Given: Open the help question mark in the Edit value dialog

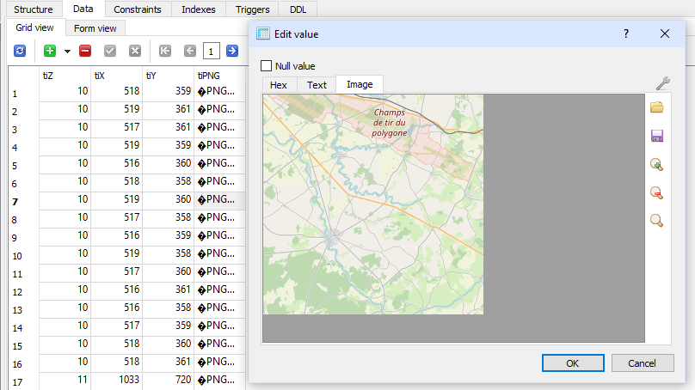Looking at the screenshot, I should pos(626,34).
